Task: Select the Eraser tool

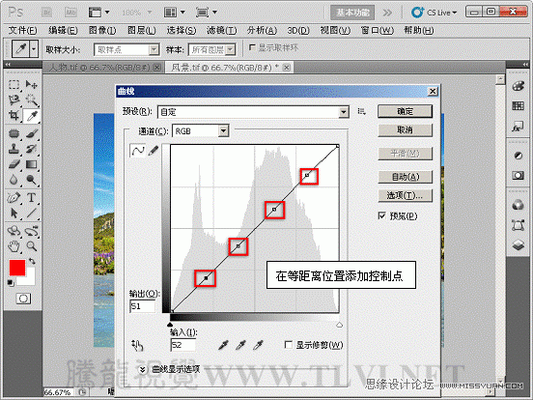Action: 14,164
